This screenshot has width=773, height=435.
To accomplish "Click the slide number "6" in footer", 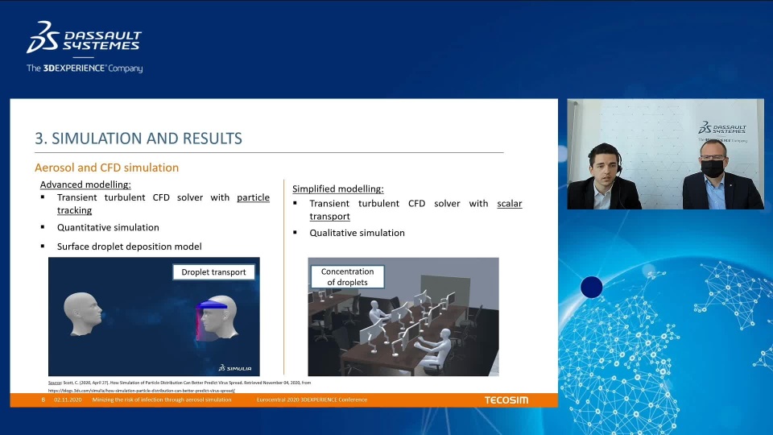I will click(43, 400).
